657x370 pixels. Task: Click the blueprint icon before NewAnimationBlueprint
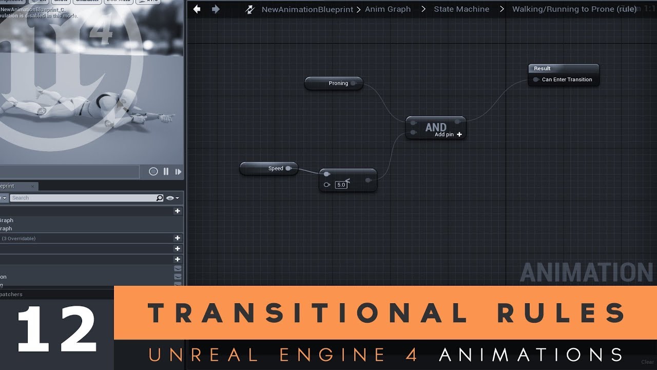250,9
